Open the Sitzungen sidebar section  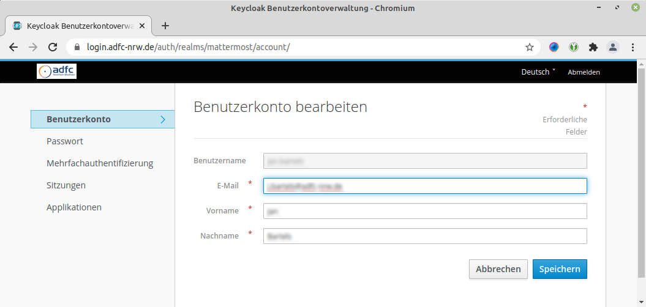point(66,185)
